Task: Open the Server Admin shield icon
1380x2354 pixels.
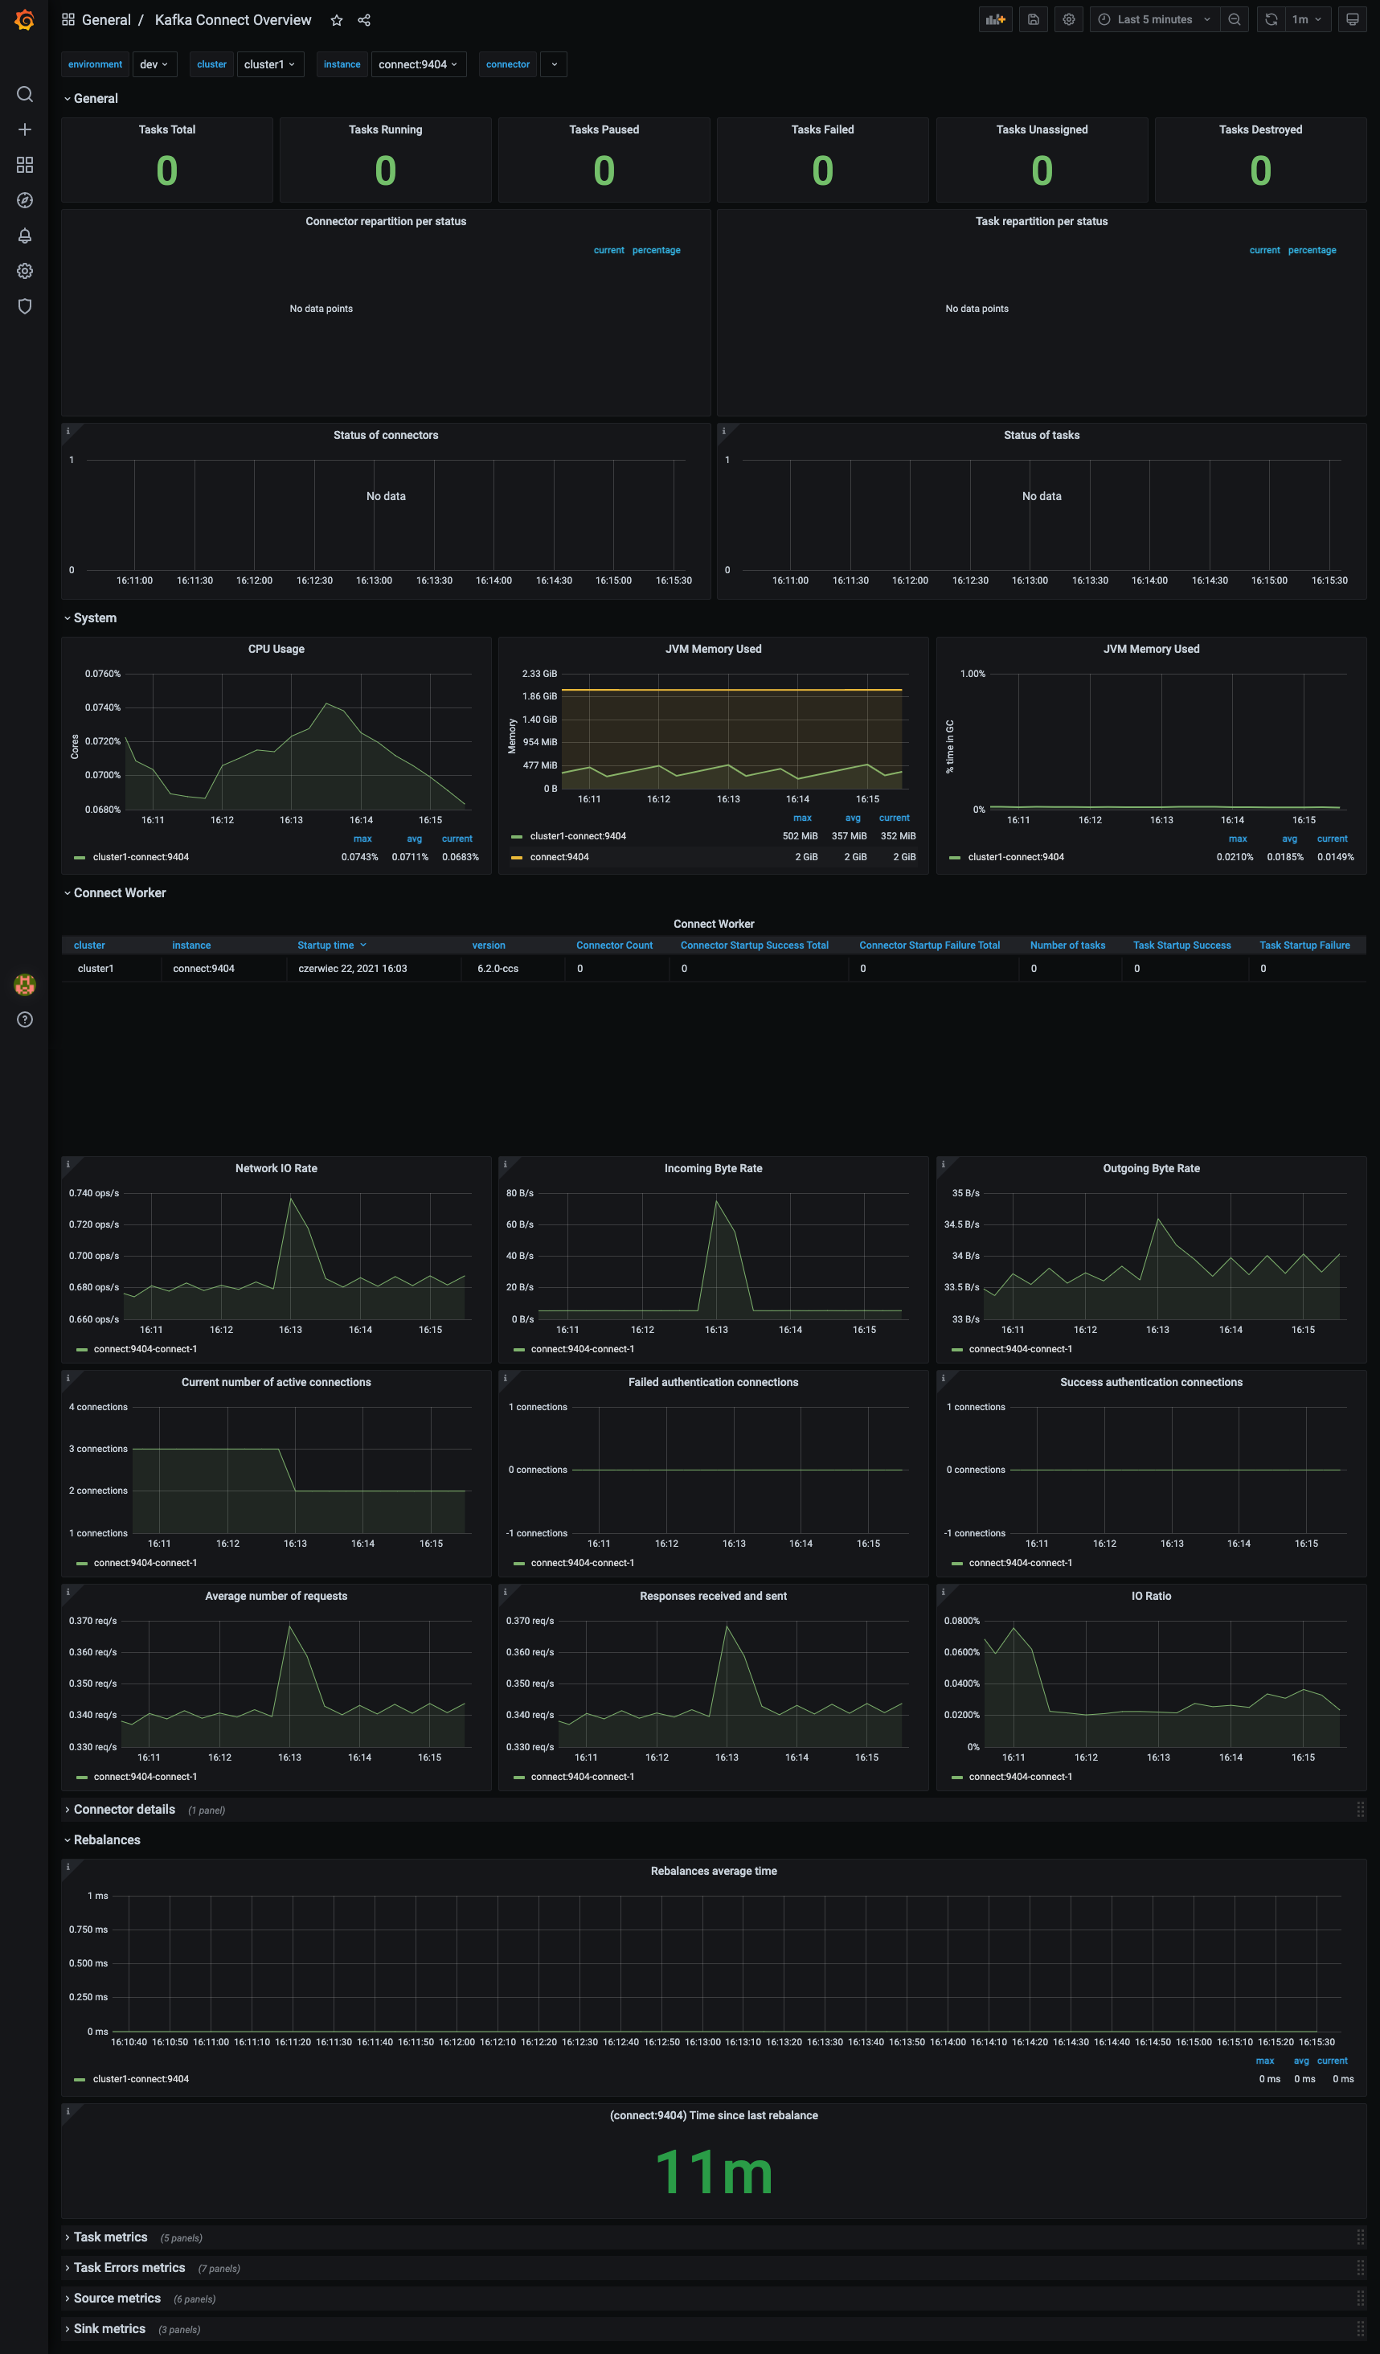Action: coord(25,306)
